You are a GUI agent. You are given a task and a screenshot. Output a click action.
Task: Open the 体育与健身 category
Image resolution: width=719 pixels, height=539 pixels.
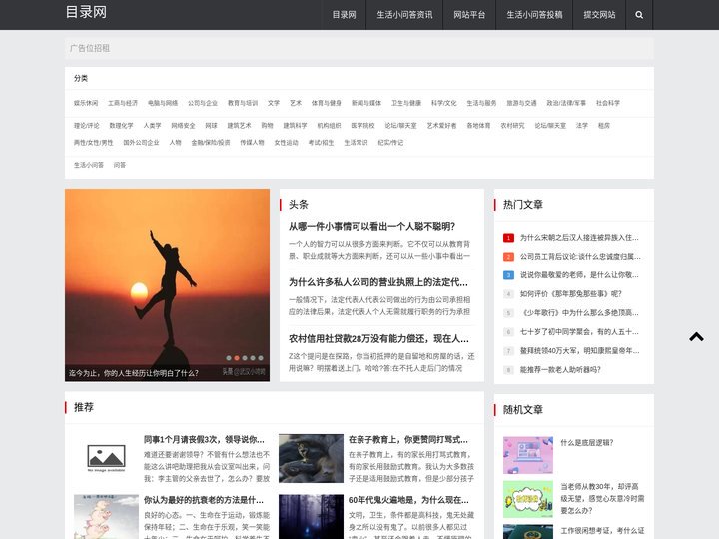(x=326, y=103)
